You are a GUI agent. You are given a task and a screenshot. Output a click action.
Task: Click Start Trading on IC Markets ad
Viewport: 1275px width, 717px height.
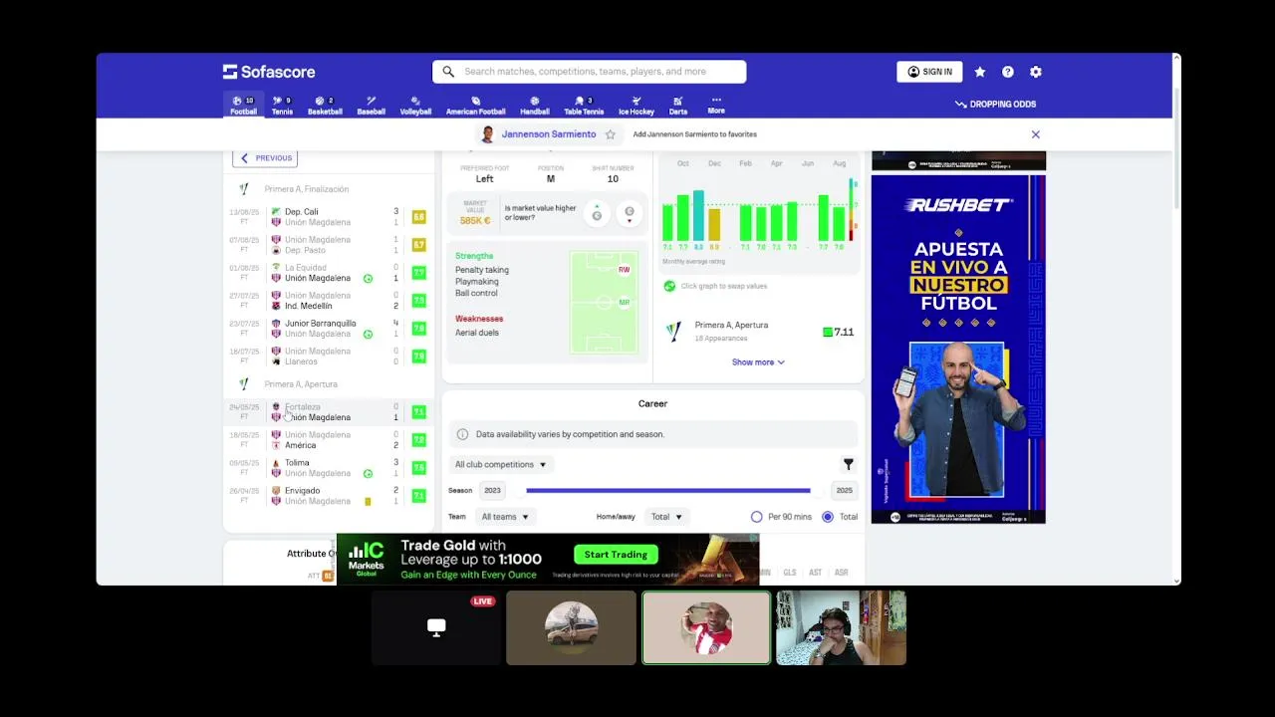tap(616, 555)
